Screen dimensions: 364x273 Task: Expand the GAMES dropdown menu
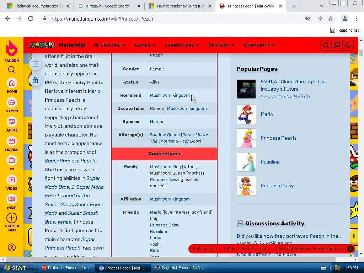[x=145, y=45]
